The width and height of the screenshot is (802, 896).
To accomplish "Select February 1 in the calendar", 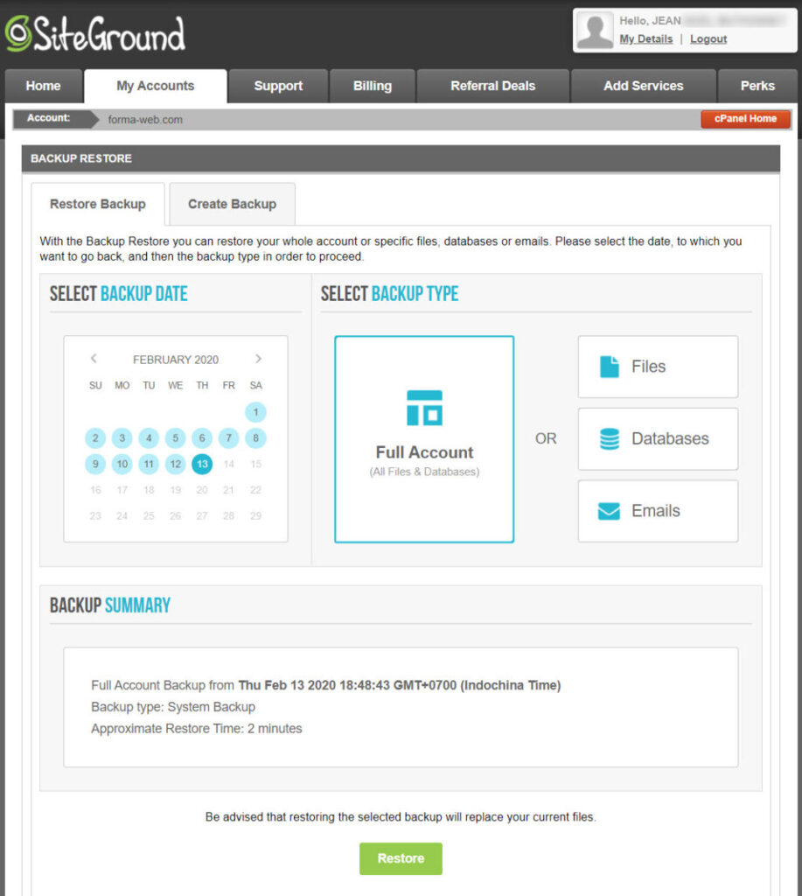I will pyautogui.click(x=256, y=412).
